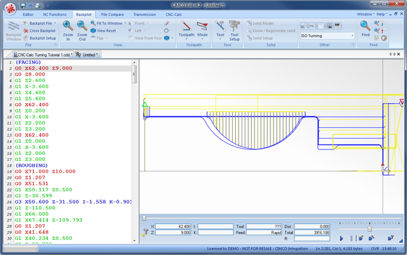Select code line G3 X50.600 Z-31.500
Screen dimensions: 407x255
tap(73, 202)
